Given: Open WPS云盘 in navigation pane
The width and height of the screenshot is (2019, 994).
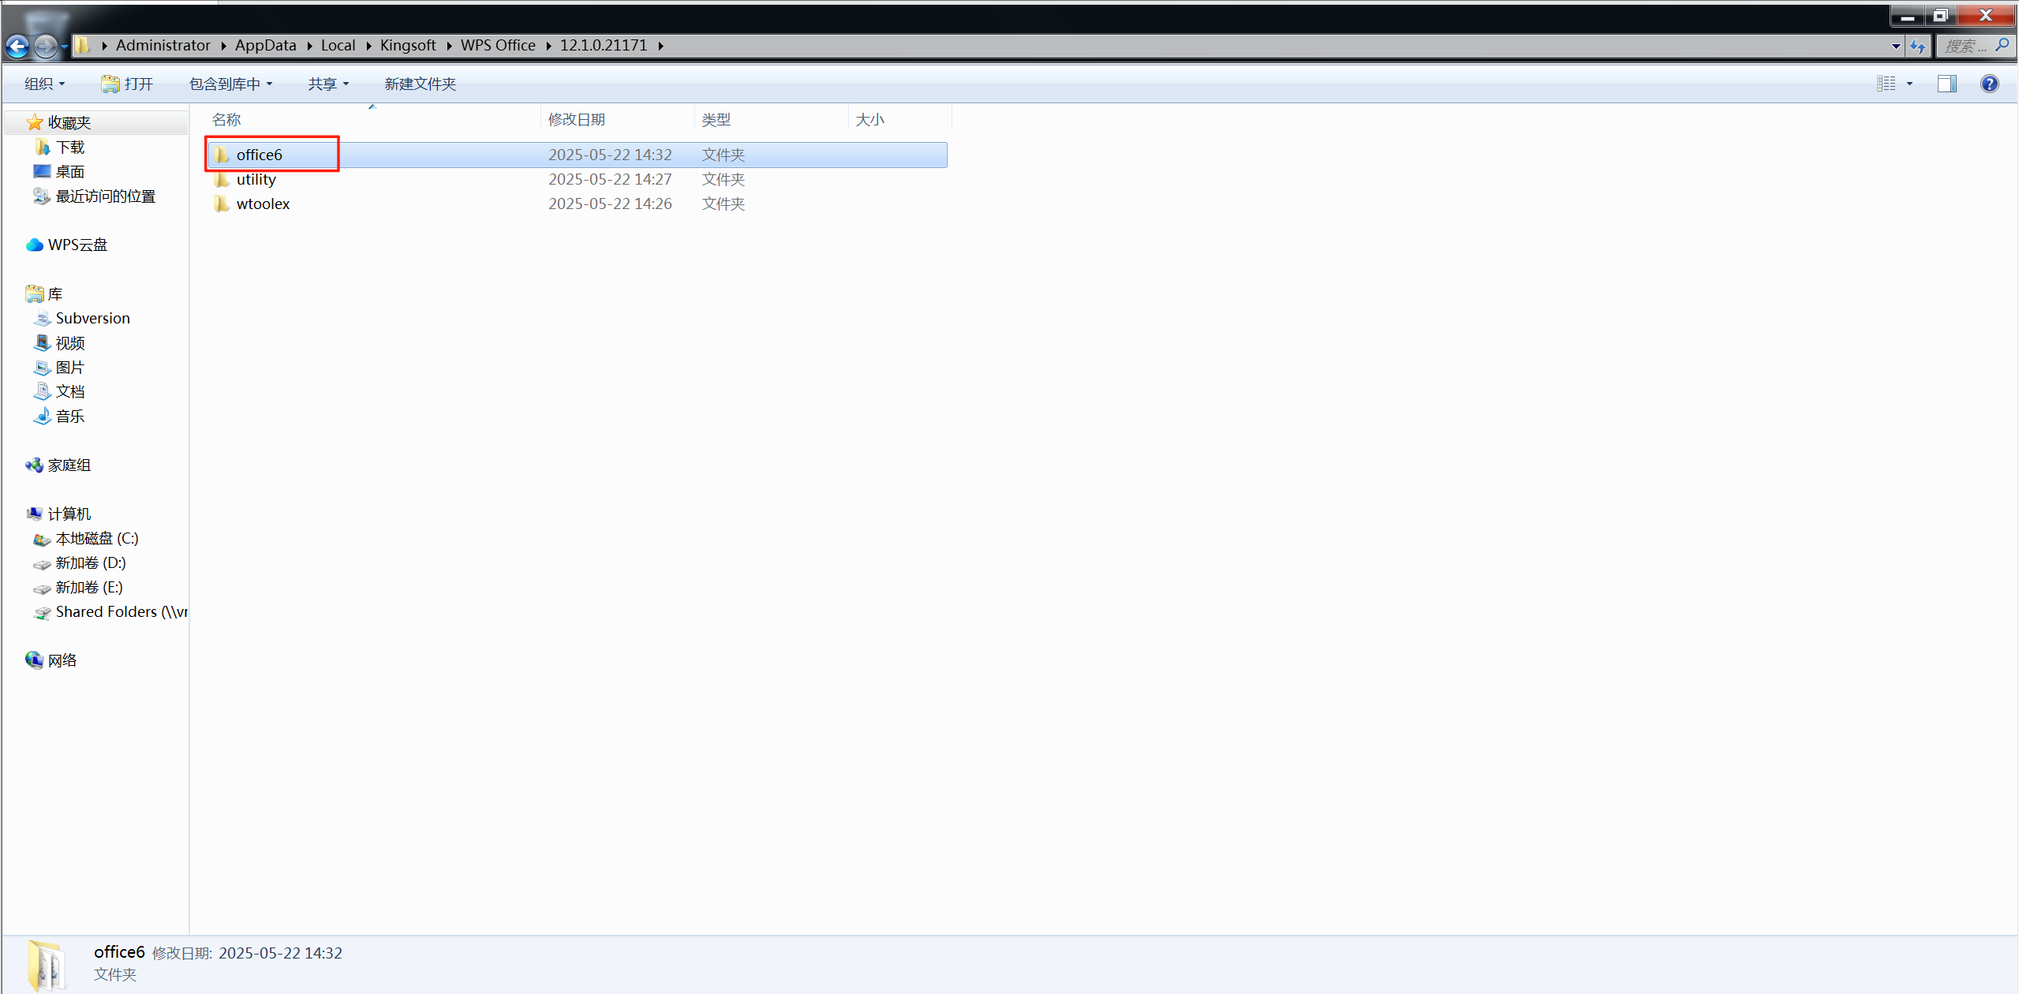Looking at the screenshot, I should (x=77, y=245).
